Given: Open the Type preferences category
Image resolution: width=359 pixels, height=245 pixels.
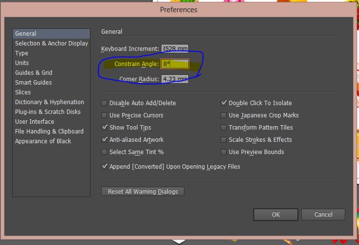Looking at the screenshot, I should point(22,53).
